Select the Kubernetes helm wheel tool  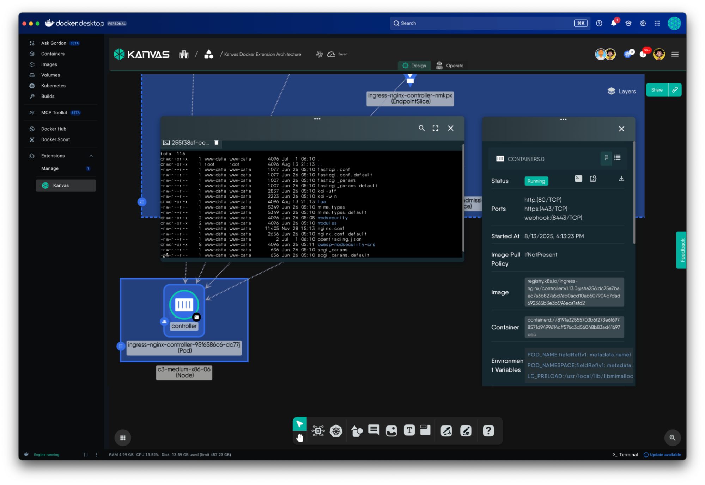pos(336,430)
